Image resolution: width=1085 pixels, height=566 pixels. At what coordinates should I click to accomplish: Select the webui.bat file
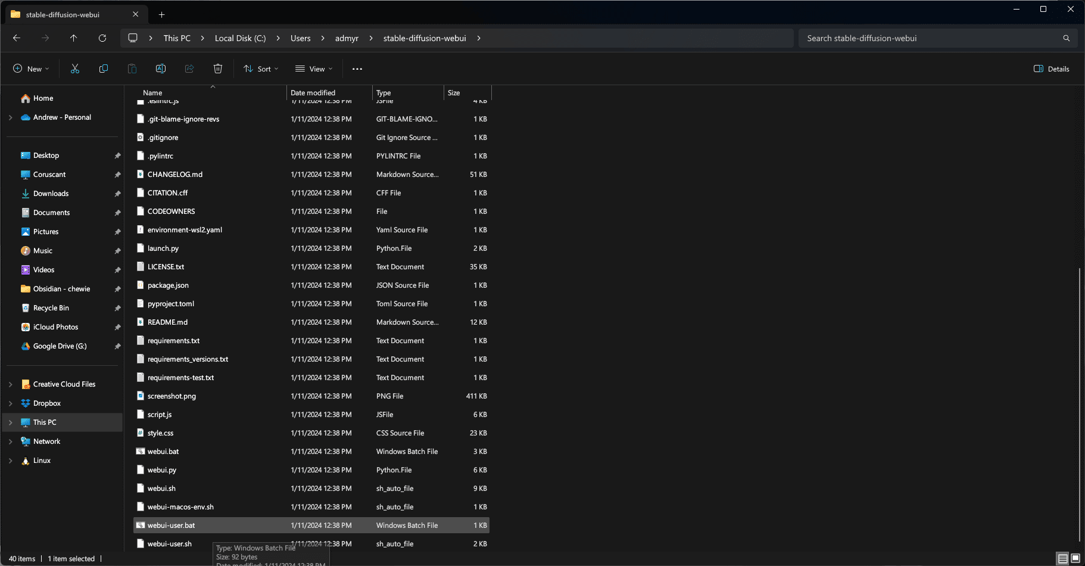[x=311, y=452]
